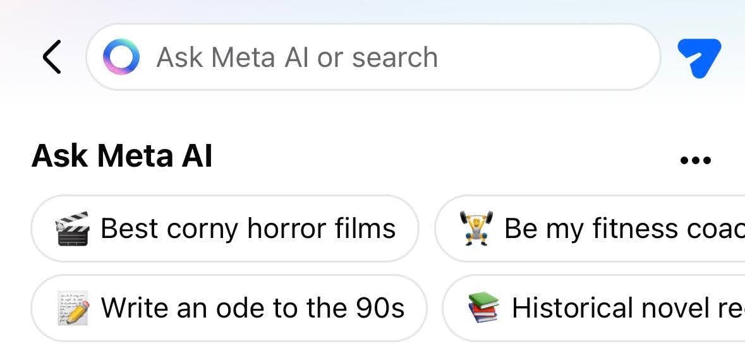Tap the back arrow
Viewport: 745px width, 363px height.
point(52,57)
